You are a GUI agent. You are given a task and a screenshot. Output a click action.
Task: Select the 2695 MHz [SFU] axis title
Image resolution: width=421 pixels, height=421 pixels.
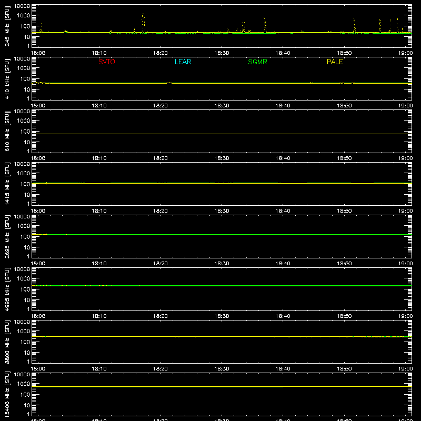[x=7, y=236]
